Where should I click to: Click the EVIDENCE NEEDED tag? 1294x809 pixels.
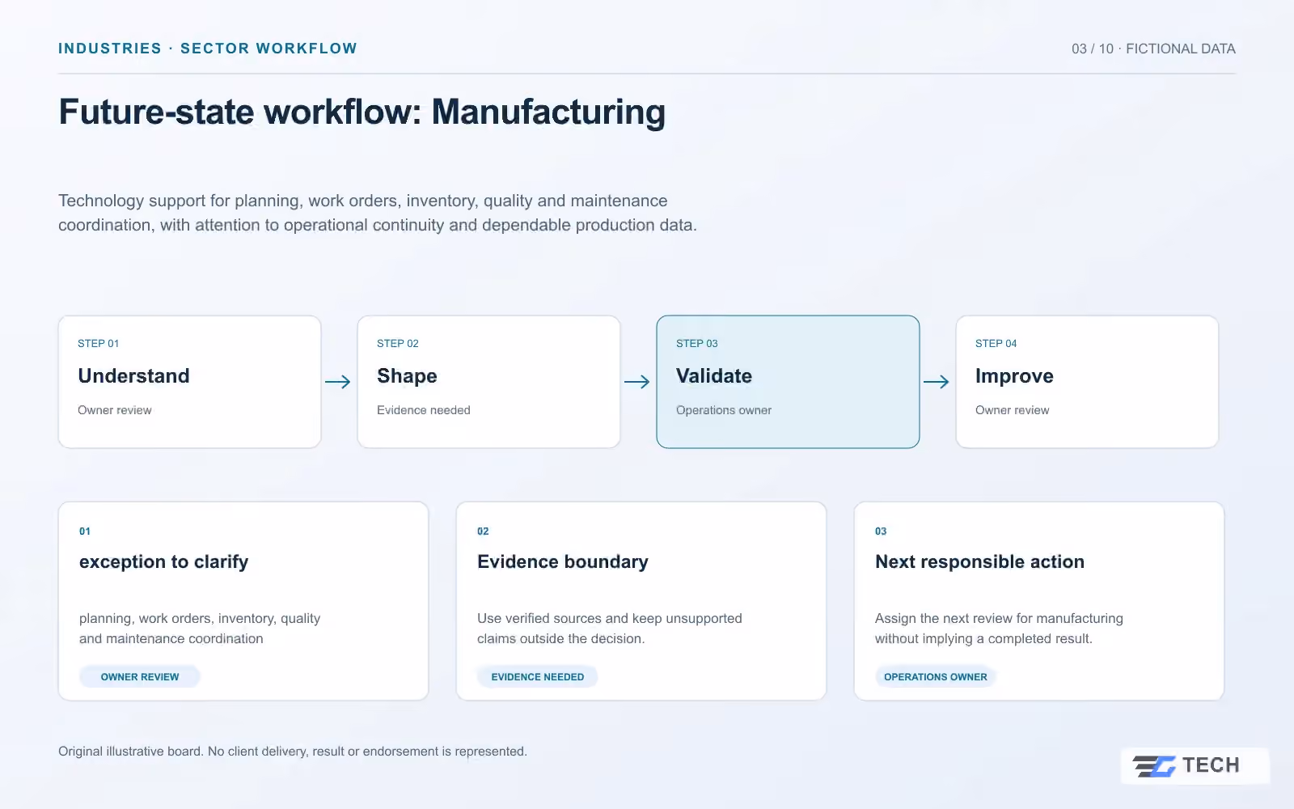[x=538, y=677]
